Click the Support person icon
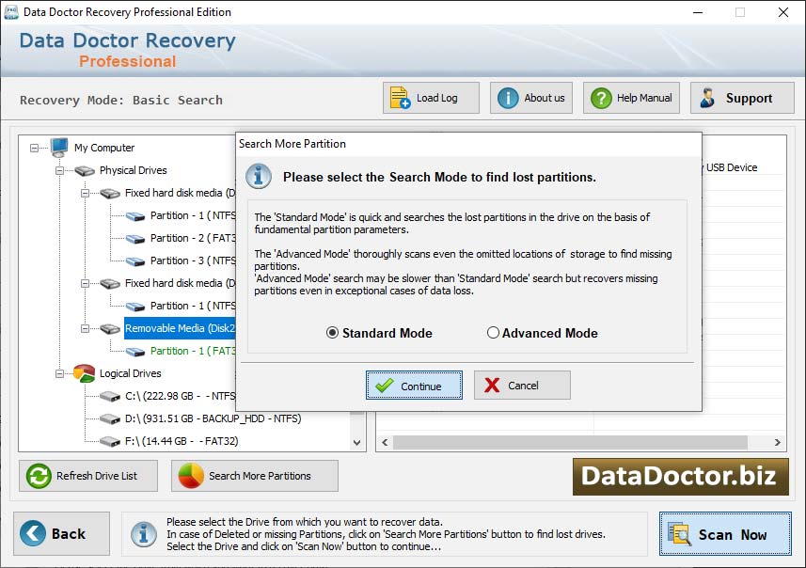 tap(708, 98)
